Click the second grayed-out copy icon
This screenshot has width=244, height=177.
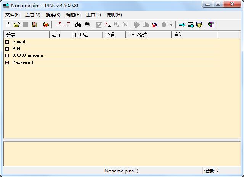click(146, 25)
